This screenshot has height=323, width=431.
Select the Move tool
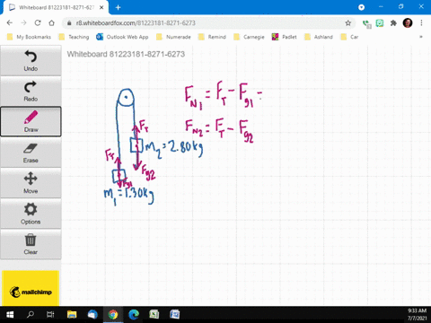(x=31, y=183)
